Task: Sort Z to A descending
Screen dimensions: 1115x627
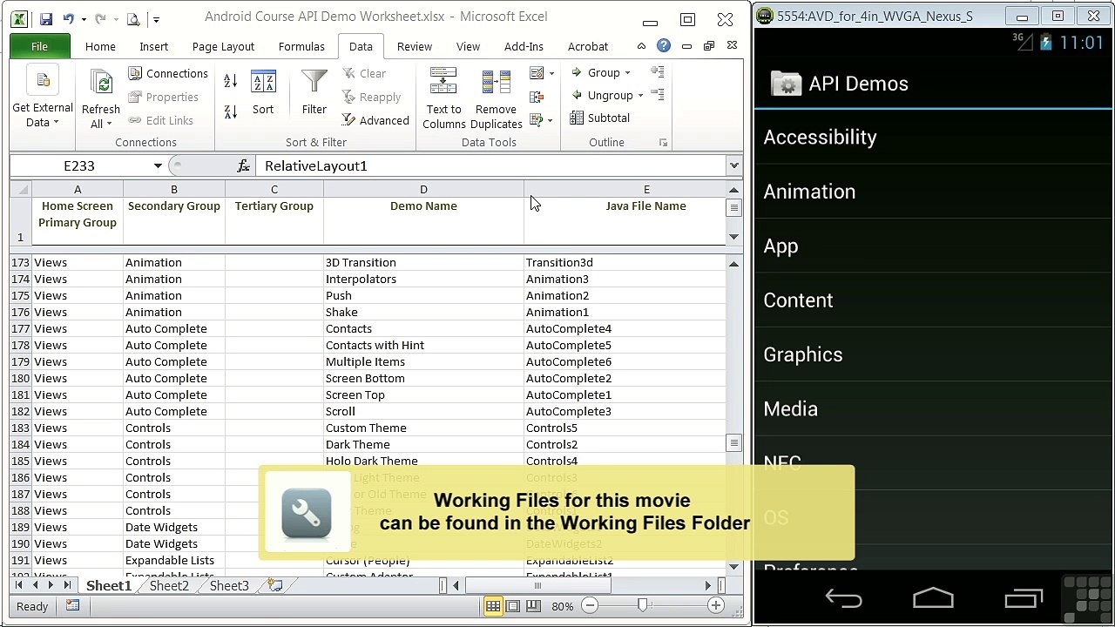Action: [230, 111]
